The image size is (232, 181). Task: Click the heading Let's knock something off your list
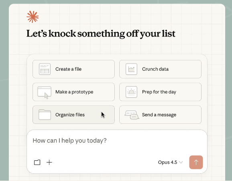coord(101,34)
